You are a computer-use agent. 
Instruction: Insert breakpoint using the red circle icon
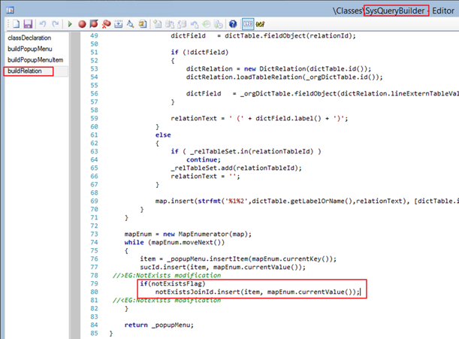coord(82,24)
